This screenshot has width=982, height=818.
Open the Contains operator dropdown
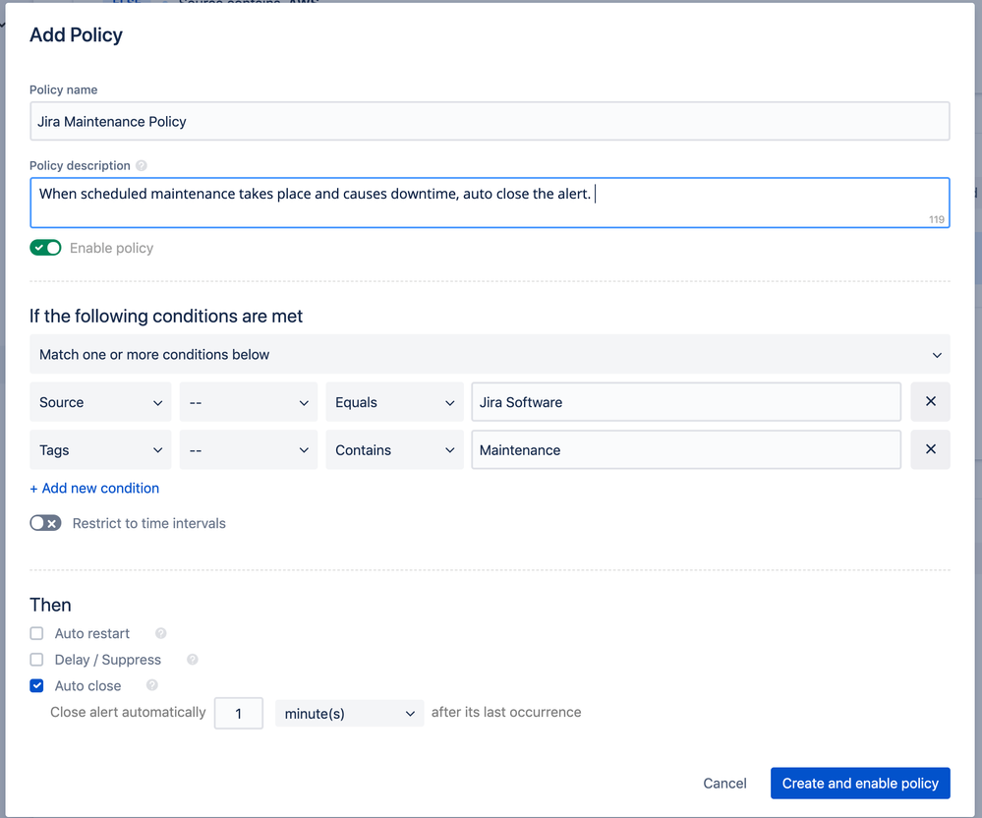click(x=394, y=450)
